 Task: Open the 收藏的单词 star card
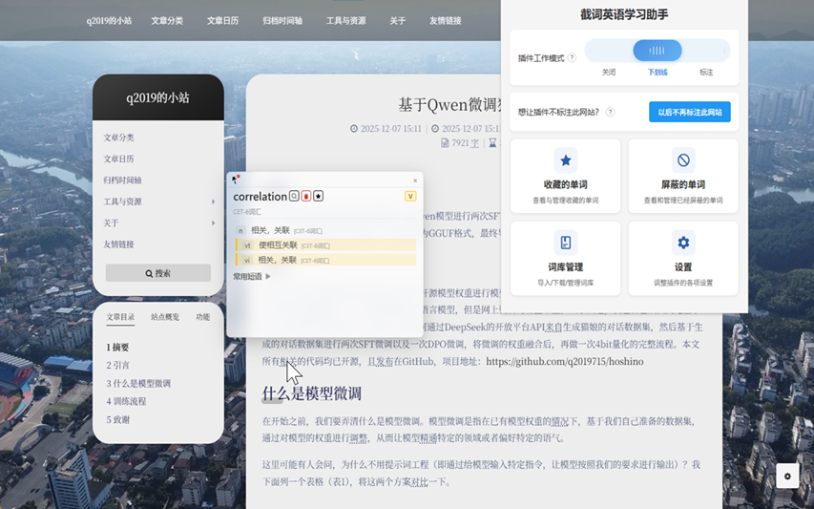pyautogui.click(x=565, y=176)
